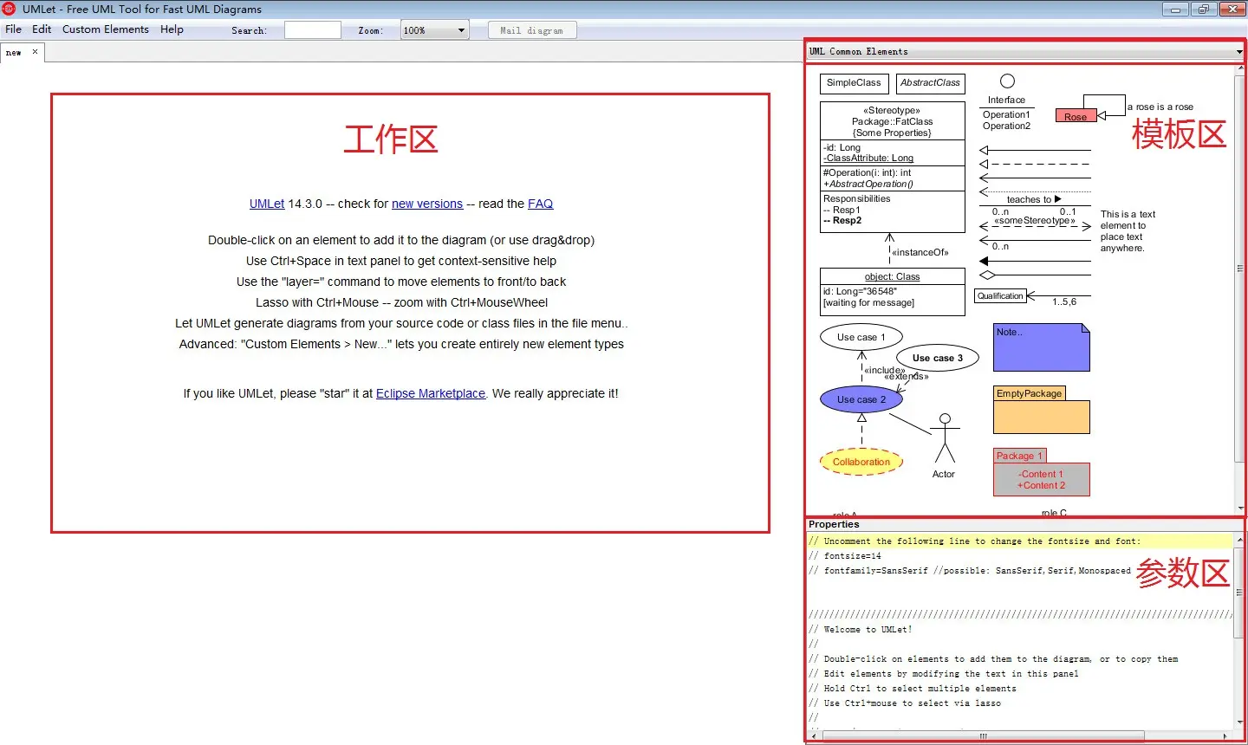Select the 'a rose is a rose' label
This screenshot has width=1248, height=745.
(x=1160, y=107)
